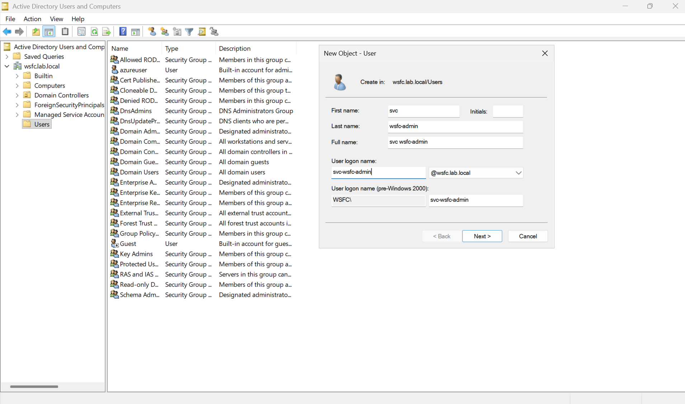This screenshot has width=685, height=404.
Task: Click the Schema Admins group icon
Action: click(x=114, y=294)
